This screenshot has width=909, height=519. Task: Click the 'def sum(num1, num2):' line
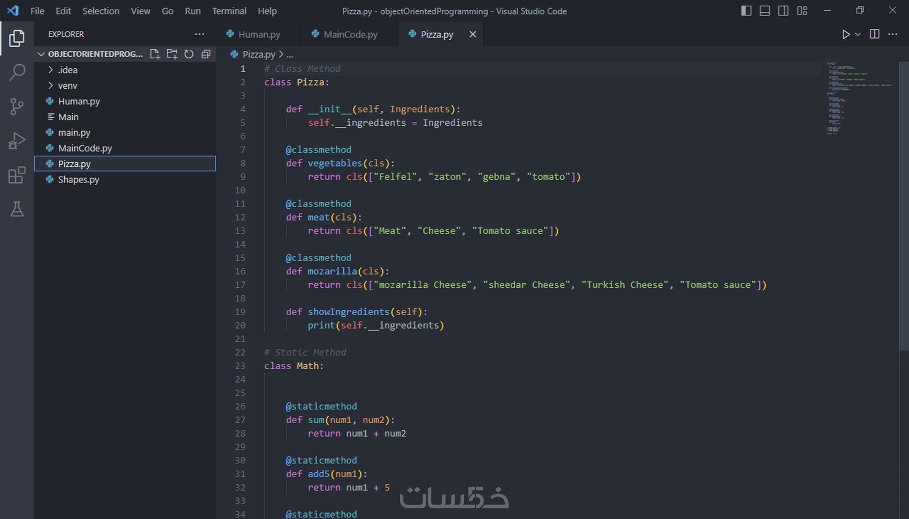coord(340,420)
